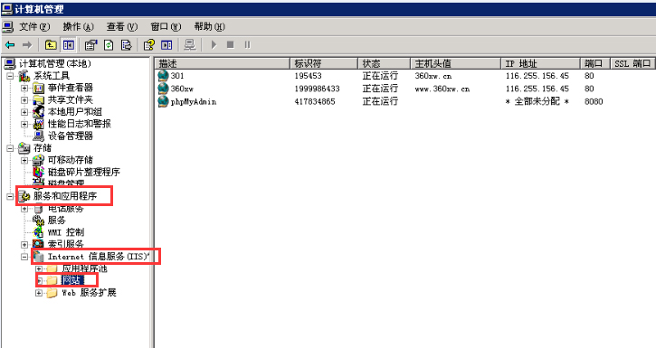Click the 磁盘碎片整理程序 defrag icon
Screen dimensions: 656x348
pyautogui.click(x=39, y=172)
